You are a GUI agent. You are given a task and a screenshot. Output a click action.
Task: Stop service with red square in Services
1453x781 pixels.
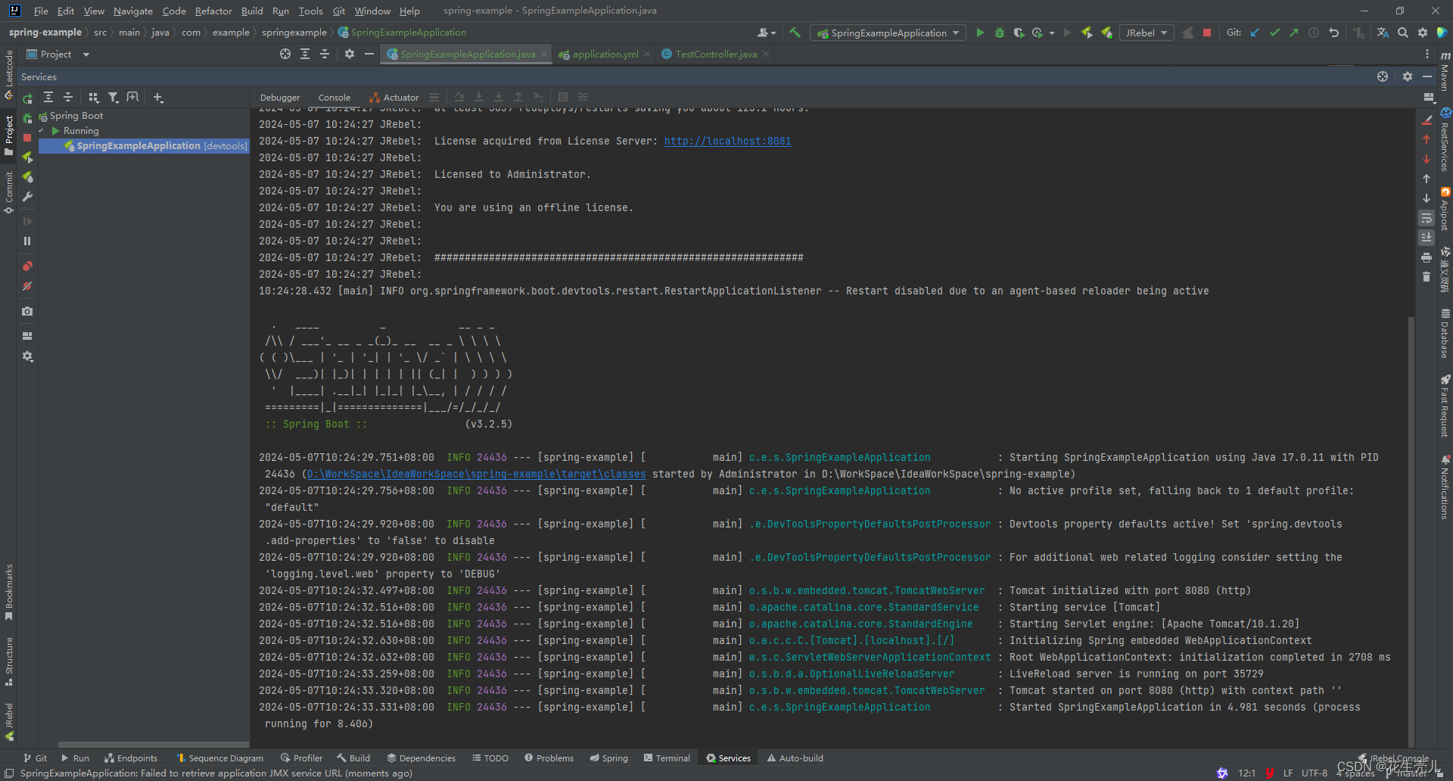27,138
